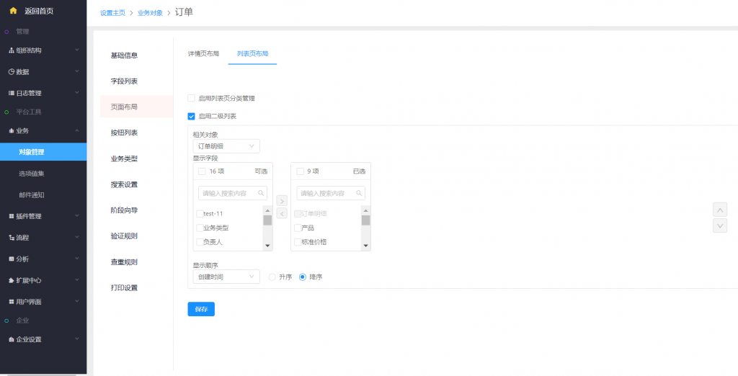Enable 启用列表页分类管理 checkbox
738x376 pixels.
pos(191,98)
